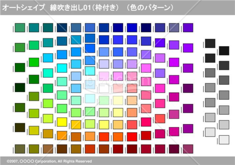Pick the hot magenta-pink swatch right of center
The height and width of the screenshot is (165, 235).
[160, 88]
